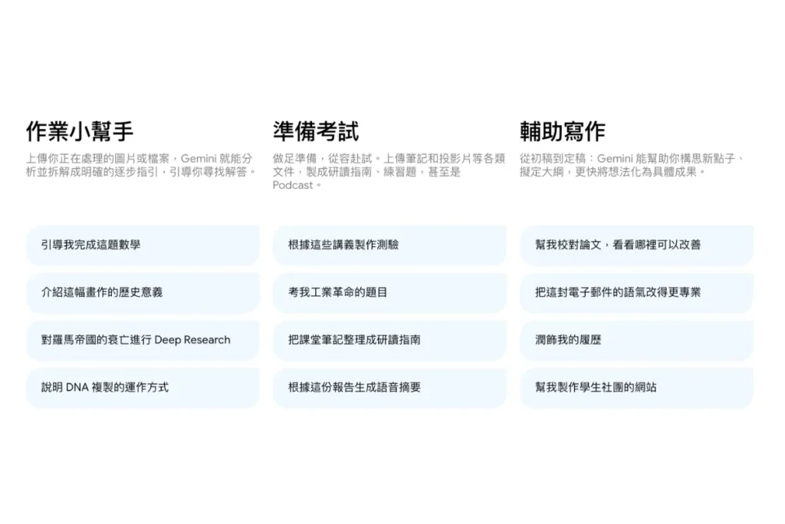
Task: Pick the 說明 DNA 複製的運作方式 prompt
Action: [143, 387]
